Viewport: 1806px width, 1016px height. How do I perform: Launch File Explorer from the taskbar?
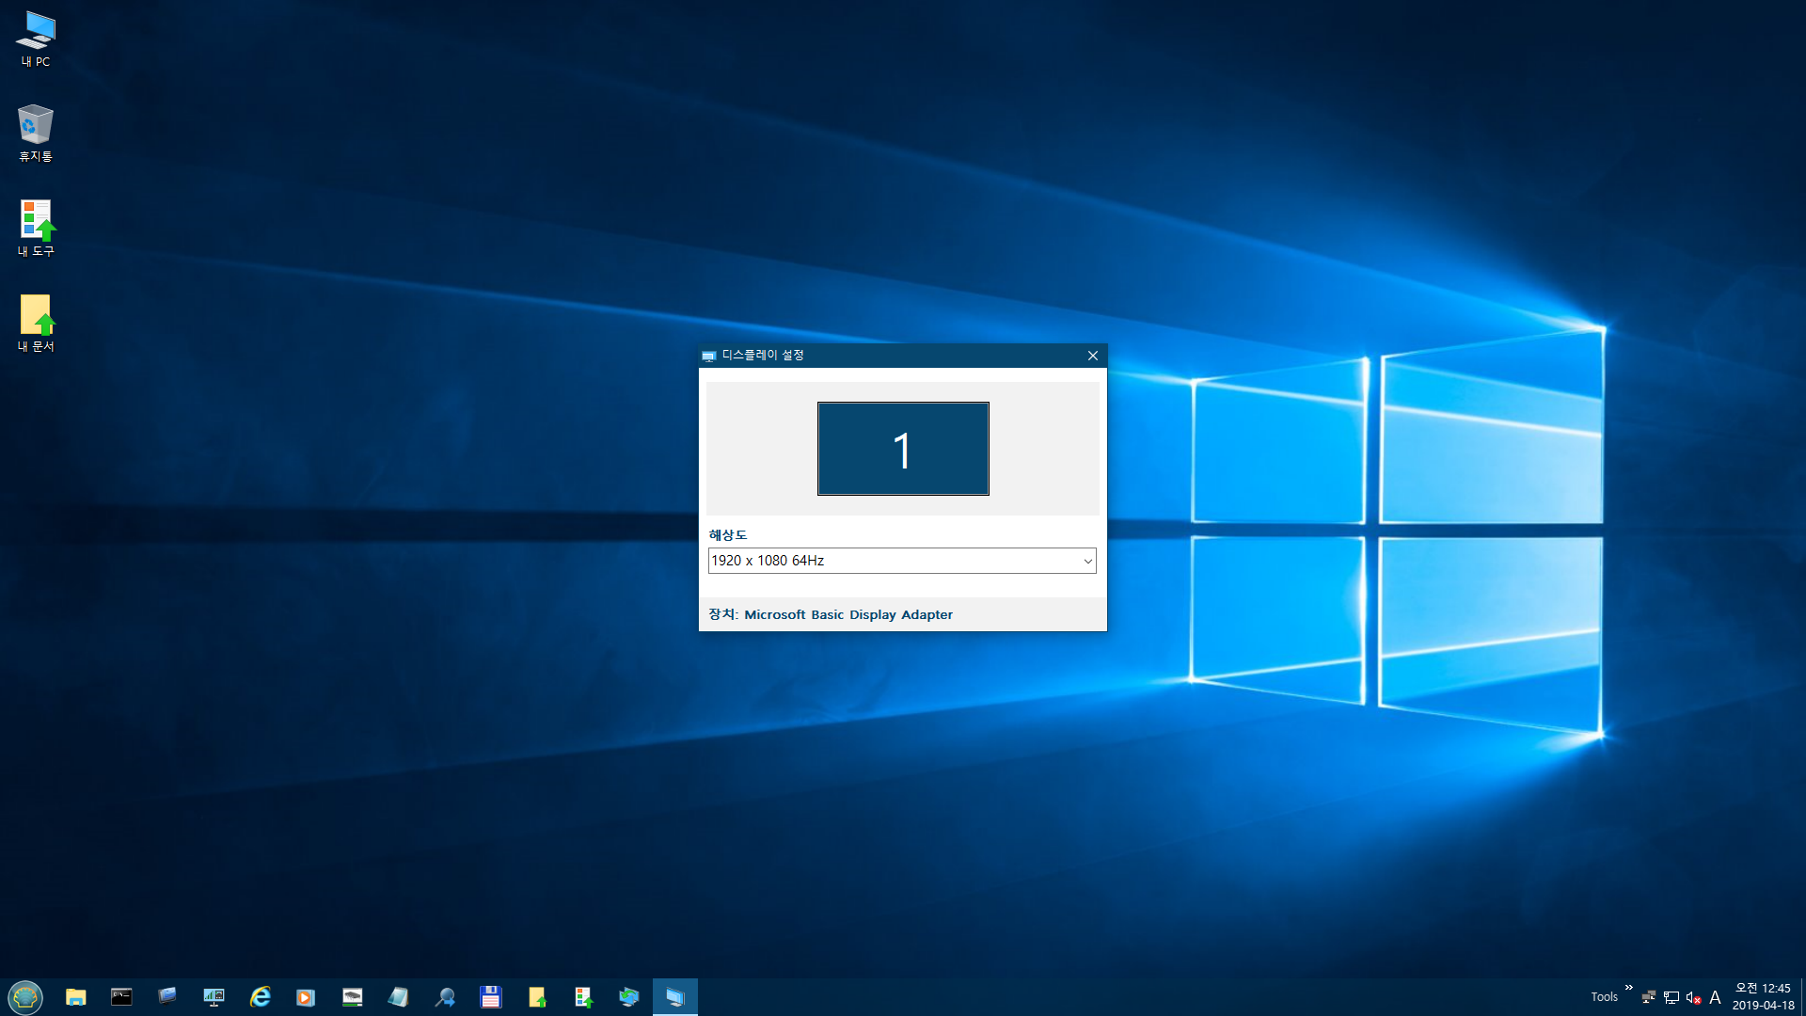point(76,997)
